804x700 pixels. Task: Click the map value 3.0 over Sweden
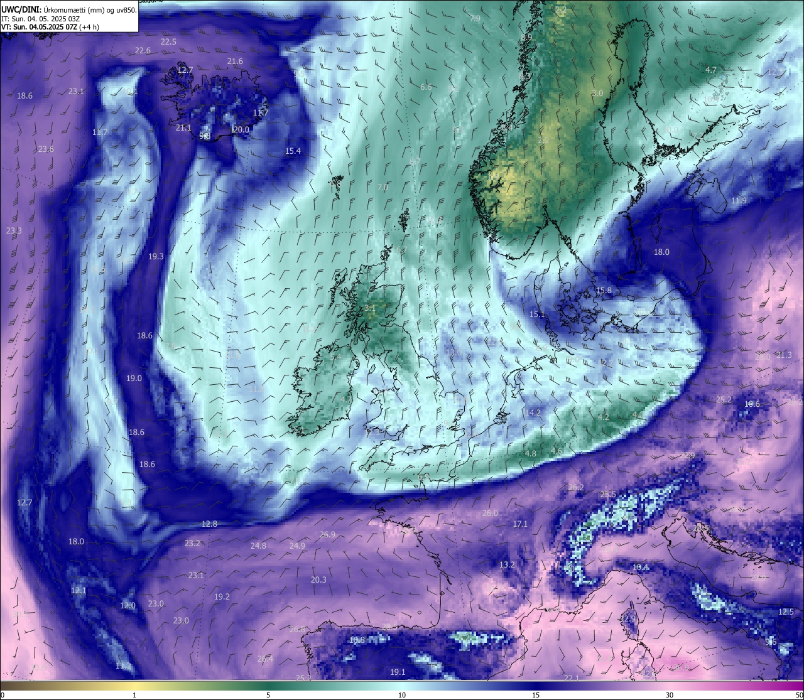[x=597, y=93]
